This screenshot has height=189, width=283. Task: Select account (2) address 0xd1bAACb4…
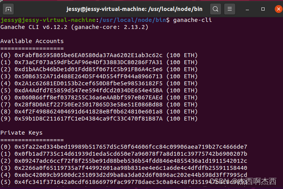[89, 69]
